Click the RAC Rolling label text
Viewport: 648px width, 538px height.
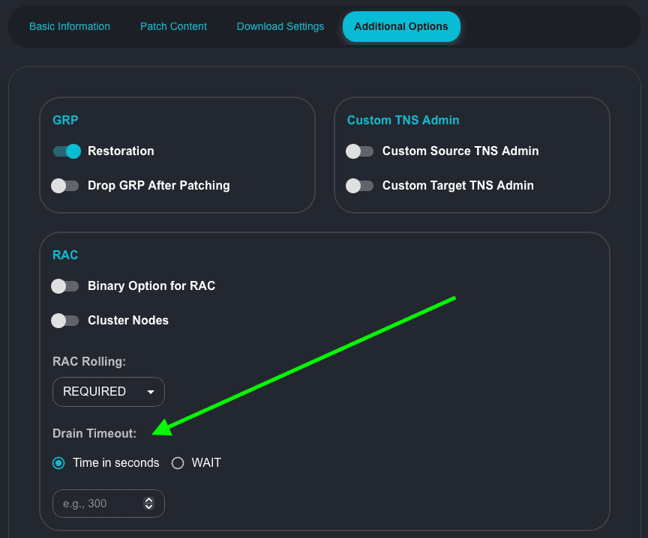(89, 361)
